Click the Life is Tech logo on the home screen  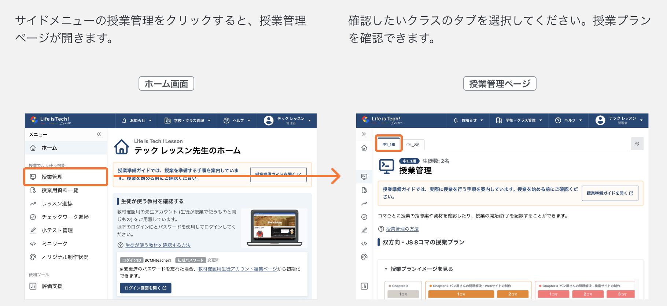click(51, 120)
